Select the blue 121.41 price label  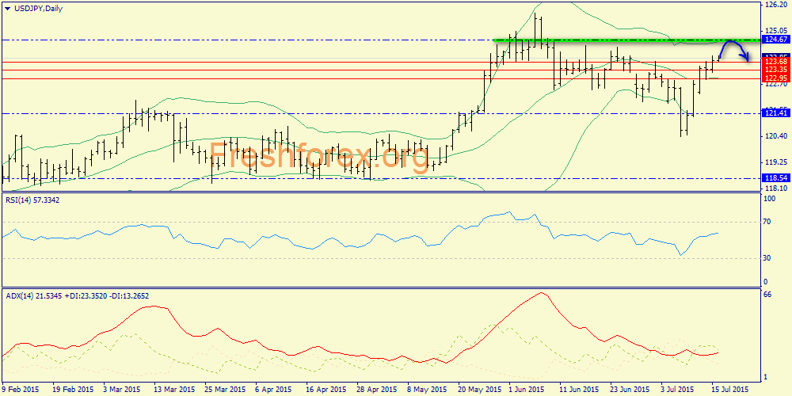coord(776,113)
